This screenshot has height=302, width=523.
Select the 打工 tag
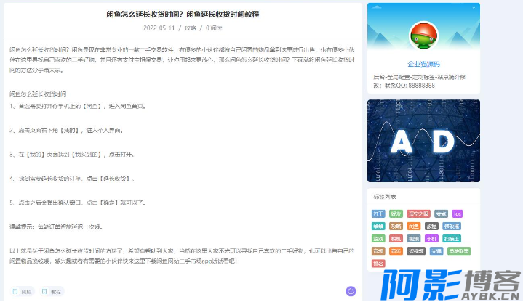tap(378, 213)
